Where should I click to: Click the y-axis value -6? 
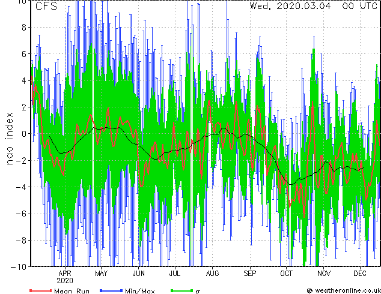pyautogui.click(x=20, y=214)
